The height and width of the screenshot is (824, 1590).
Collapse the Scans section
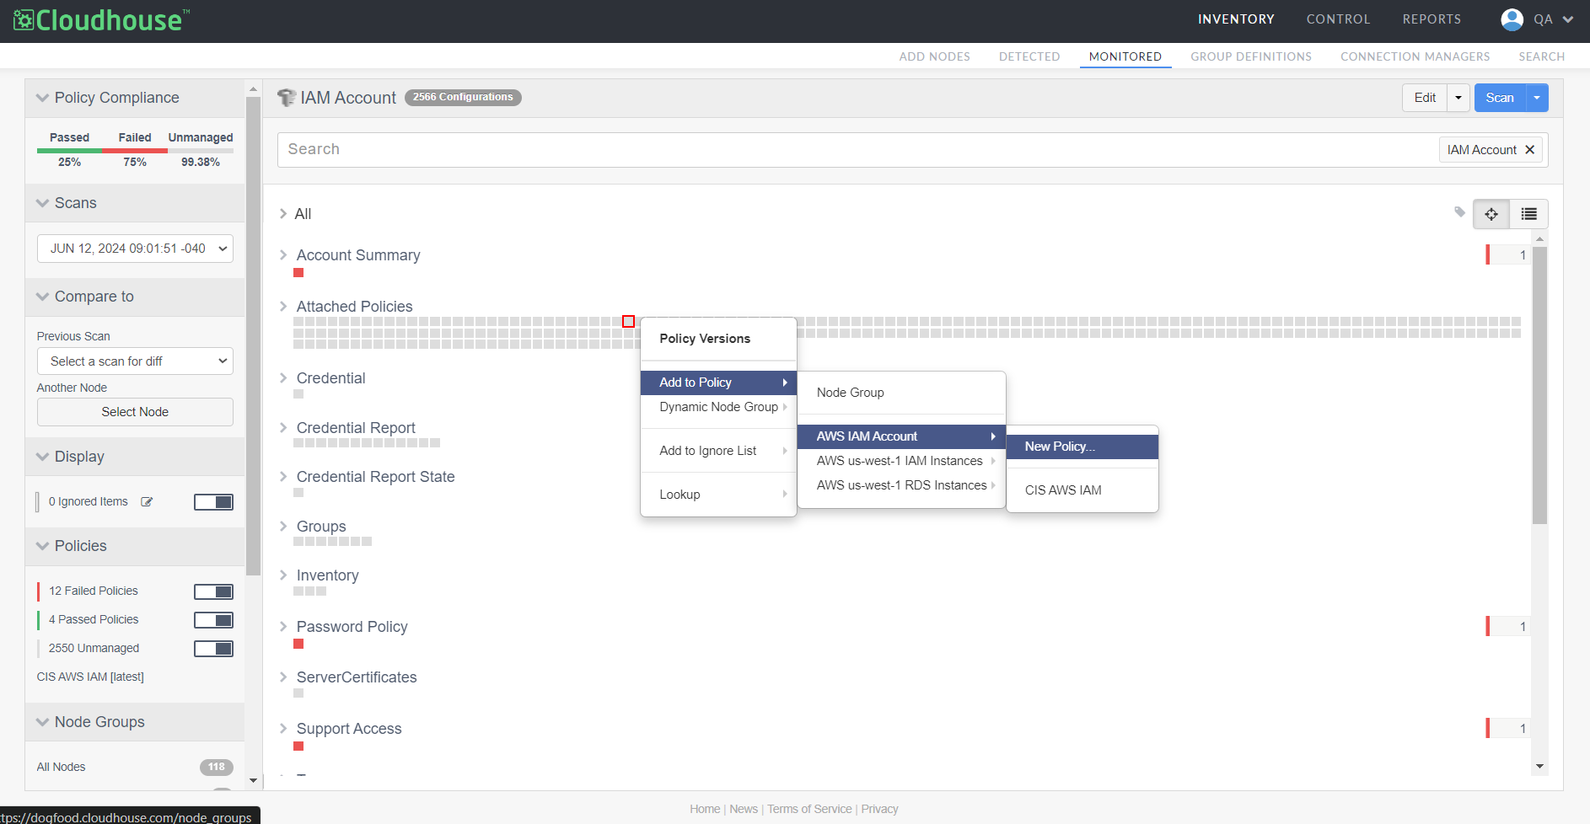point(43,203)
